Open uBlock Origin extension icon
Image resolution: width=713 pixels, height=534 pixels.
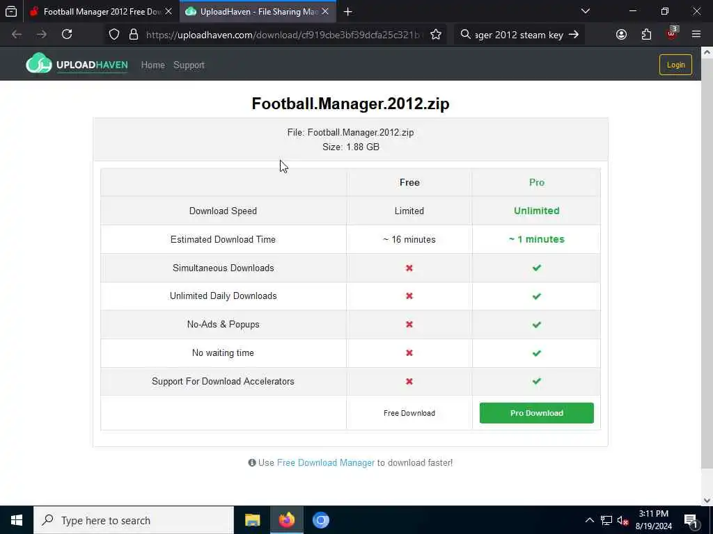672,35
